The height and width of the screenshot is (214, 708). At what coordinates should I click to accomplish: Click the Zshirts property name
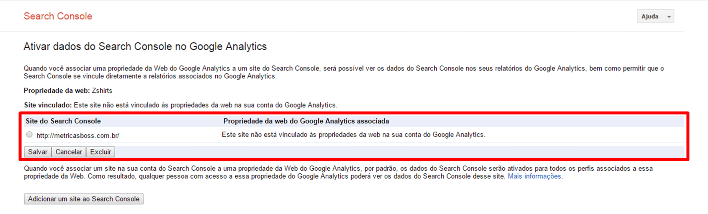102,91
